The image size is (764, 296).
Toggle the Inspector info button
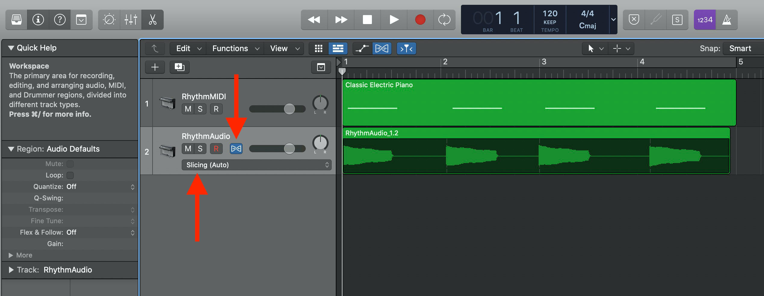tap(38, 20)
